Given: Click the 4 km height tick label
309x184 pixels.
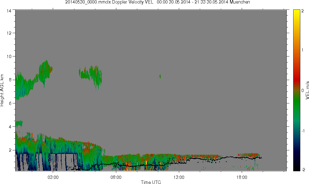Looking at the screenshot, I should coord(10,127).
